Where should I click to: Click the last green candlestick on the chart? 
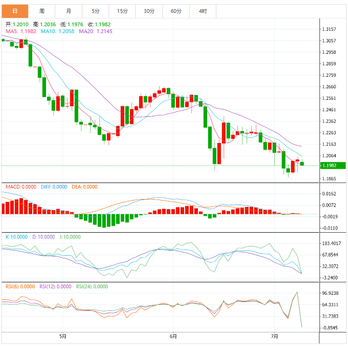pyautogui.click(x=302, y=164)
